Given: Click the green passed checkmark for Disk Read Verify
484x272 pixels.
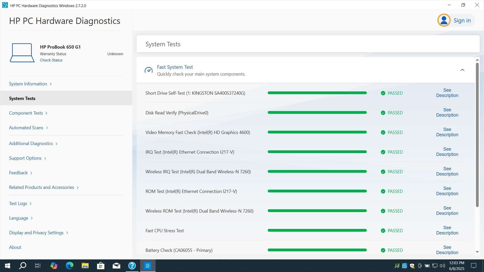Looking at the screenshot, I should pos(383,113).
